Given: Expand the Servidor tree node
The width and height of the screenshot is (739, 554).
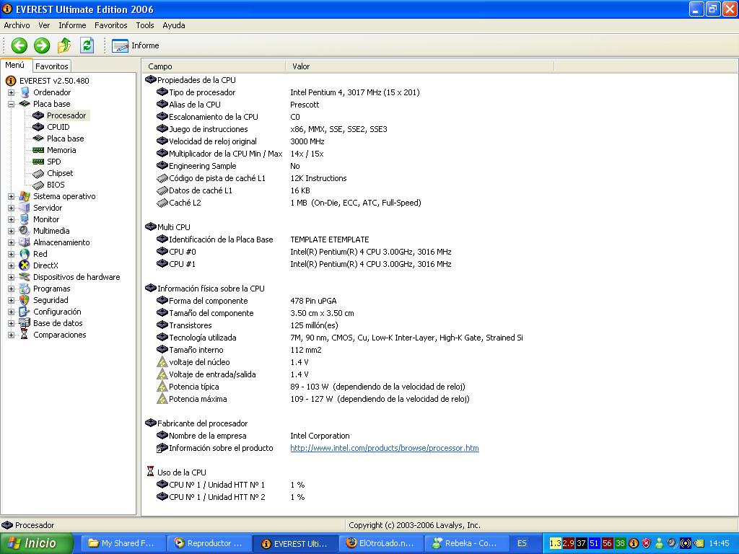Looking at the screenshot, I should [12, 208].
